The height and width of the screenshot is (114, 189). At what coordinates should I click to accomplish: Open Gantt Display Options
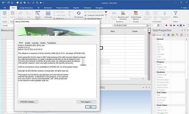(x=136, y=16)
